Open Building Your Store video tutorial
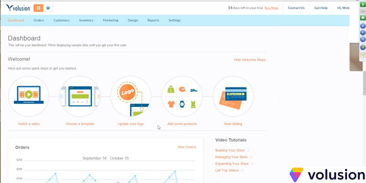Screen dimensions: 366x183 pyautogui.click(x=230, y=150)
